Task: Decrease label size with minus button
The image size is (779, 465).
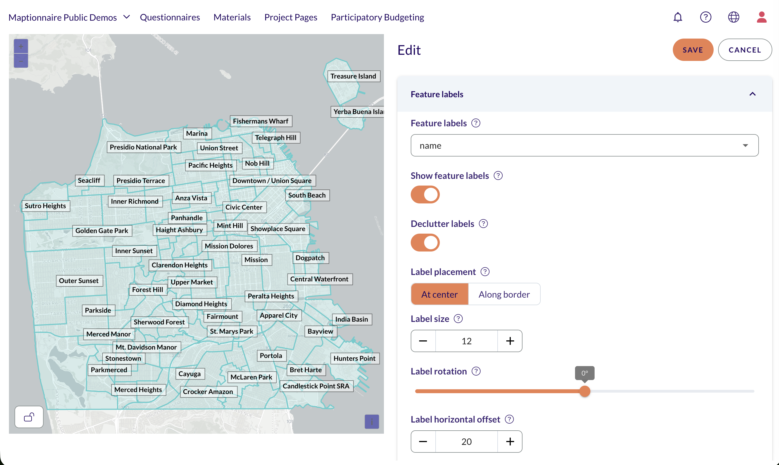Action: pyautogui.click(x=423, y=341)
